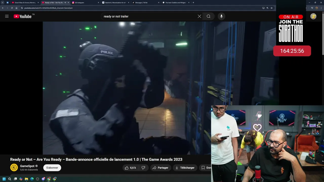This screenshot has height=182, width=324.
Task: Start voice search with microphone icon
Action: click(x=221, y=16)
